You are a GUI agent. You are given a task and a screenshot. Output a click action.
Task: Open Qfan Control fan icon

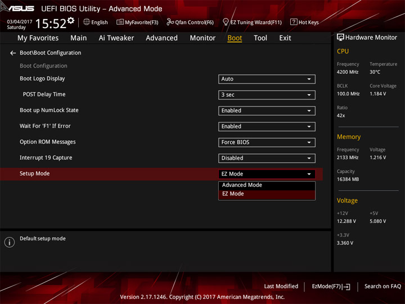(x=170, y=22)
